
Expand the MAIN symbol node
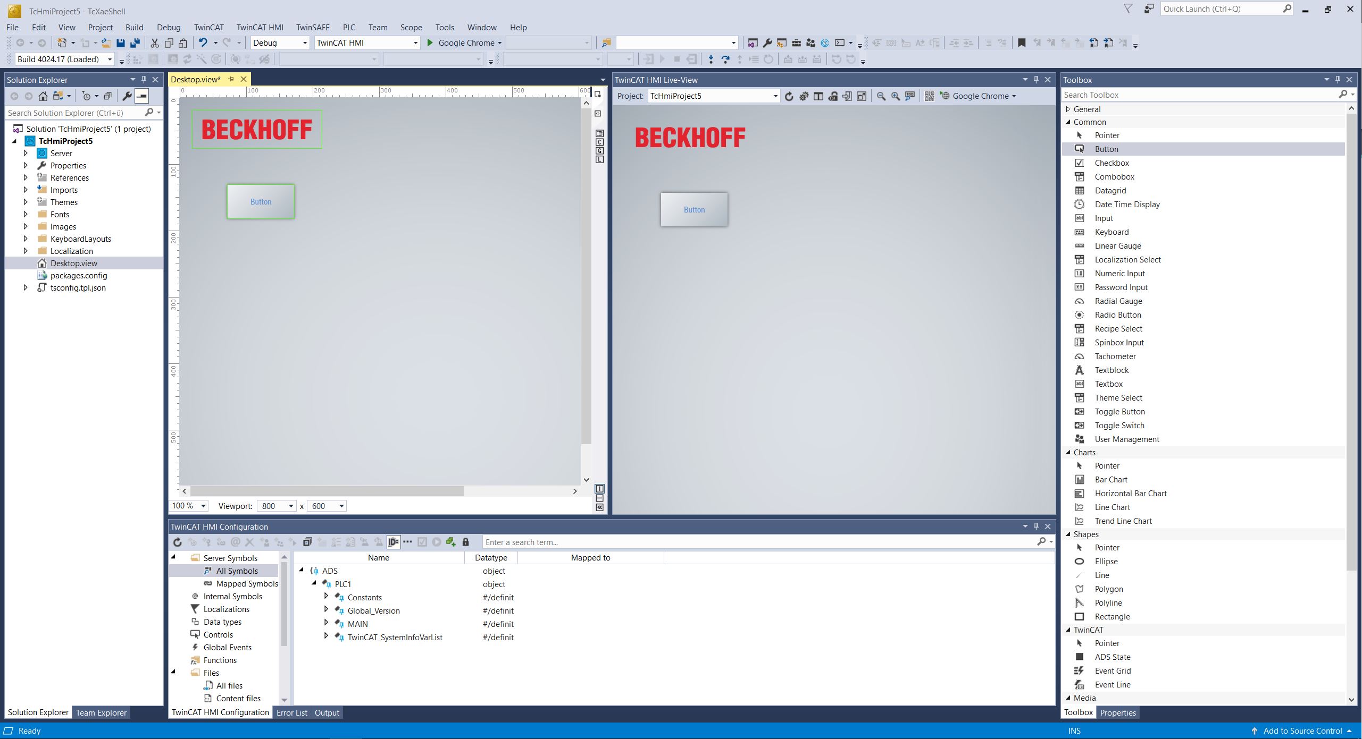(x=326, y=623)
